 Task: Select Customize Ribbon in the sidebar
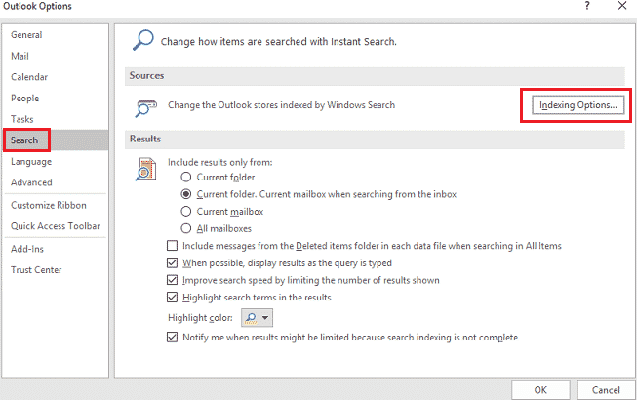[49, 205]
